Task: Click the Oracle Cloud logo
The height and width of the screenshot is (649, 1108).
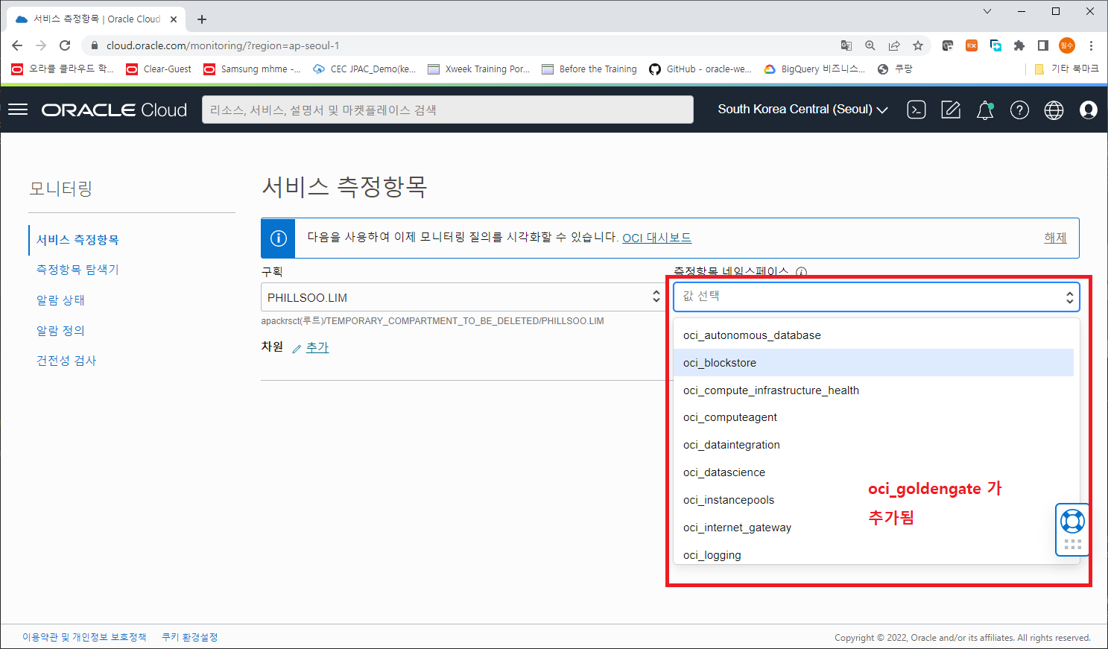Action: click(x=114, y=110)
